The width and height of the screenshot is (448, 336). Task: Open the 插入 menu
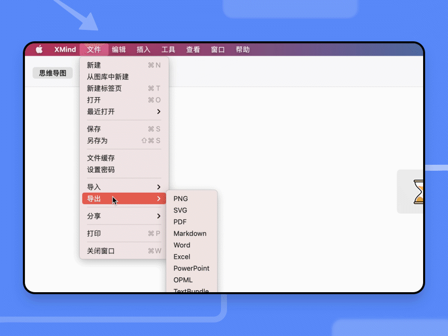coord(143,49)
